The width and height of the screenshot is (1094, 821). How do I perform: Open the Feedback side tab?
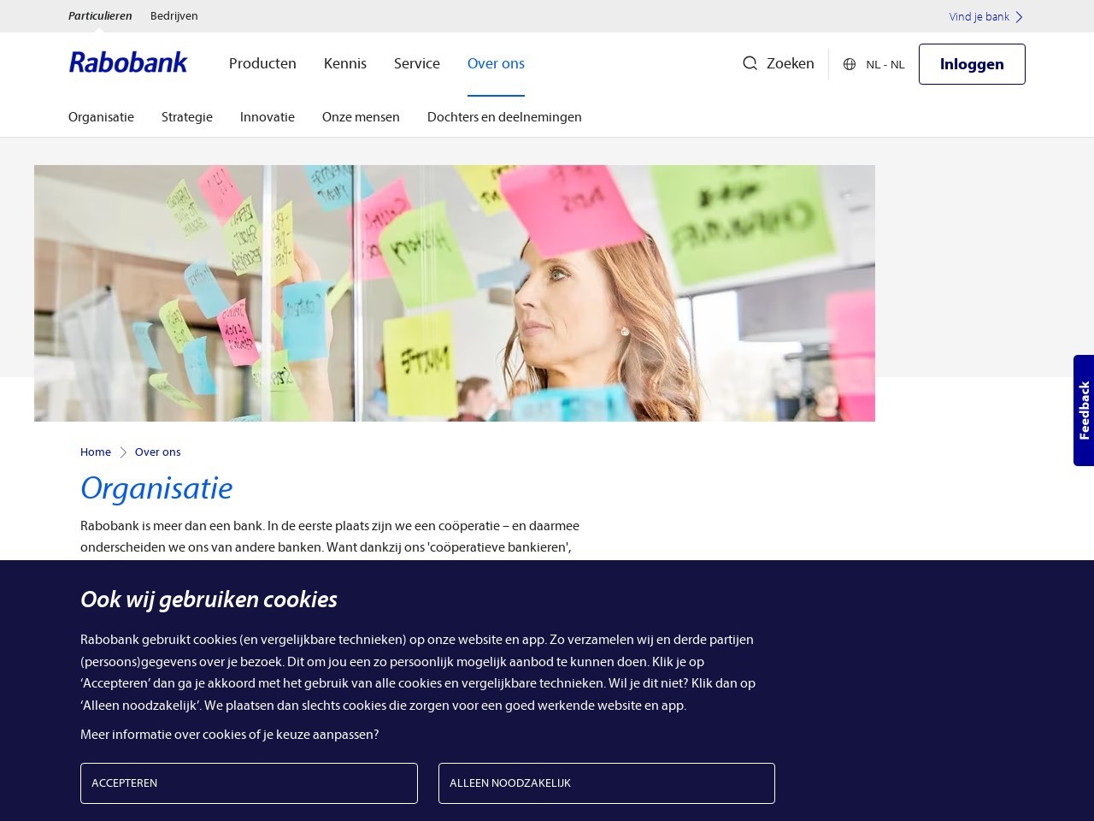pos(1084,410)
